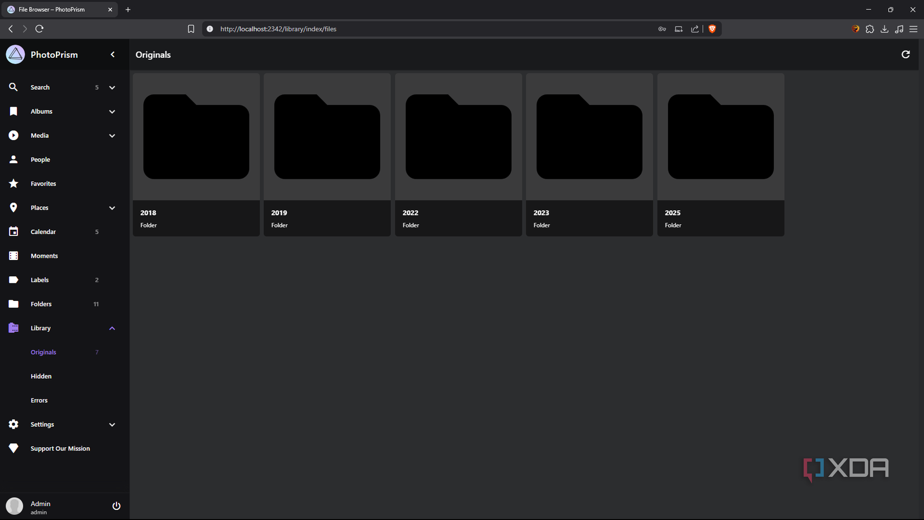Expand the Media submenu chevron

click(112, 136)
